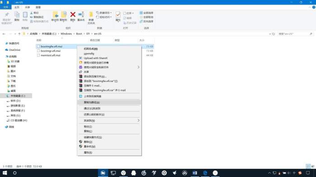
Task: Click the Share entry in context menu
Action: click(x=109, y=72)
